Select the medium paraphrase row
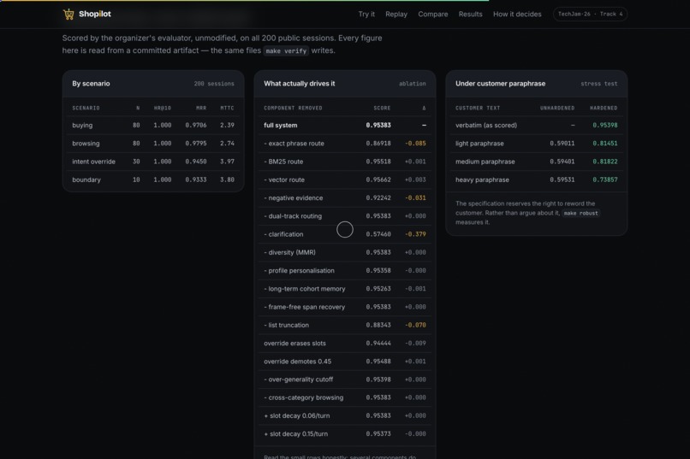The height and width of the screenshot is (459, 690). pyautogui.click(x=537, y=162)
